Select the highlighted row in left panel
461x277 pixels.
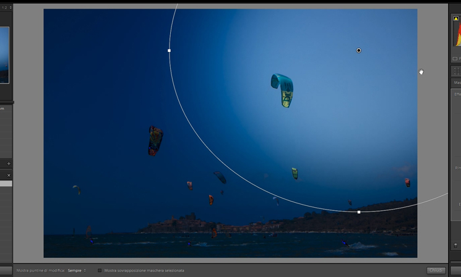point(6,184)
